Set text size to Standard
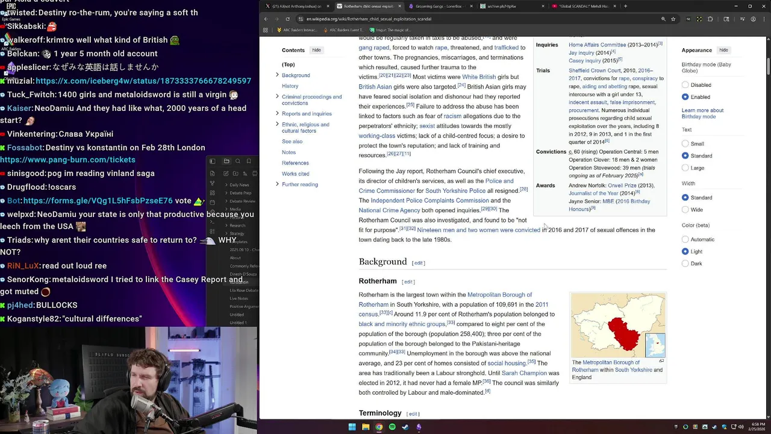Screen dimensions: 771x434 tap(685, 156)
